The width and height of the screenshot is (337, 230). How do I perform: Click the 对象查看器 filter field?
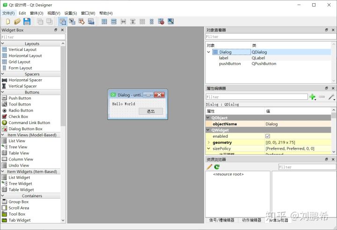(271, 36)
